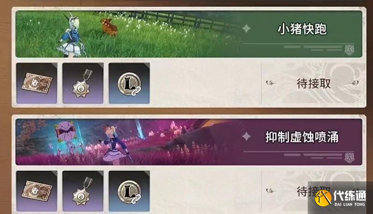373x214 pixels.
Task: Accept the 抑制虚蚀喷涌 quest via 待接取
Action: (x=313, y=191)
